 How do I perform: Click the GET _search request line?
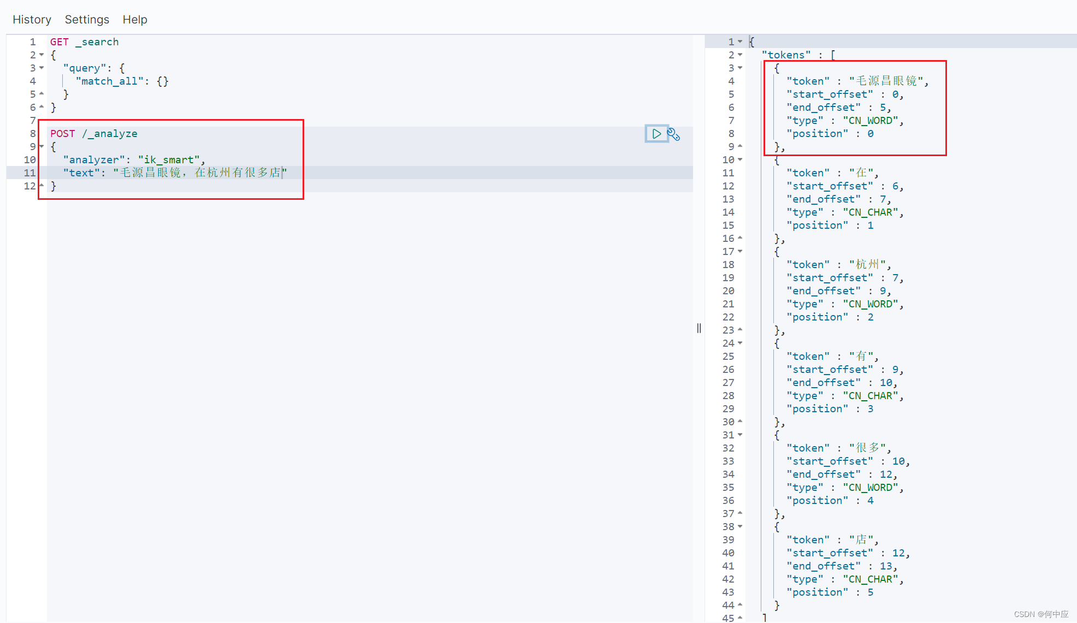[x=84, y=42]
